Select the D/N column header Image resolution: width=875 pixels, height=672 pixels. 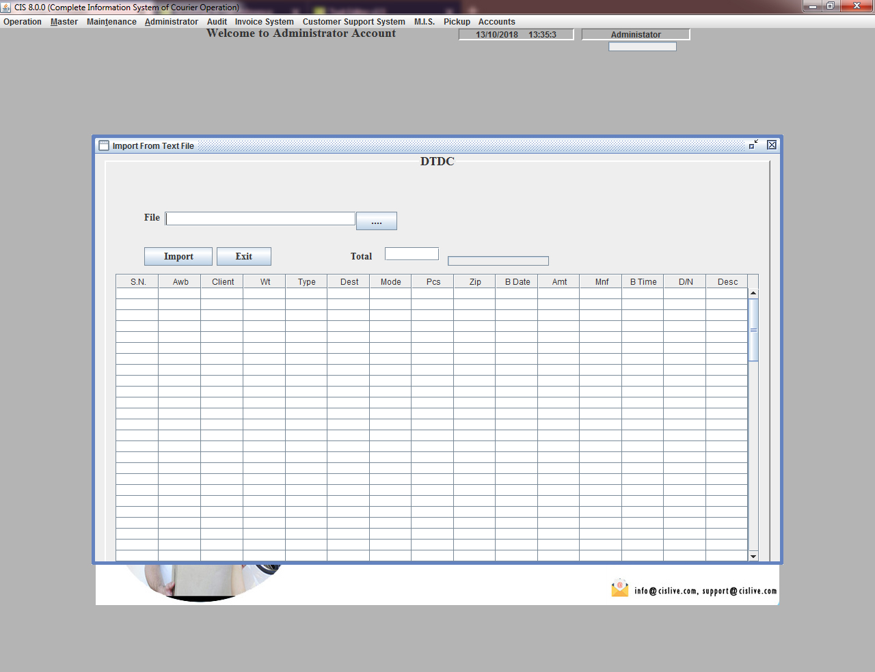[x=686, y=281]
